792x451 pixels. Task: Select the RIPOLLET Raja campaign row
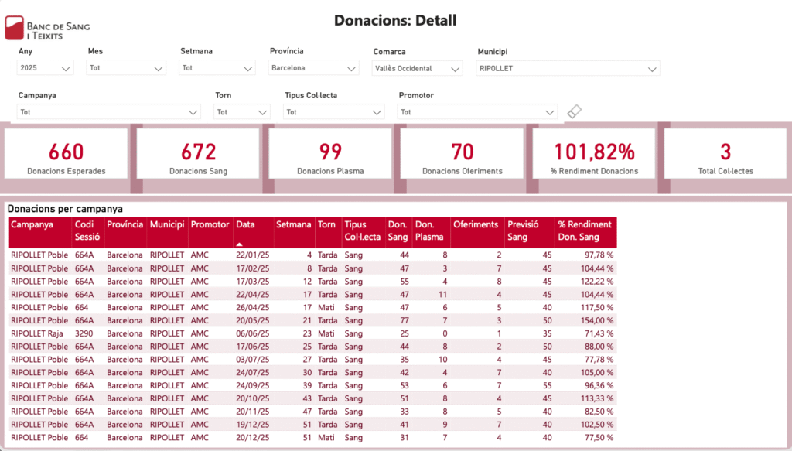click(x=37, y=332)
